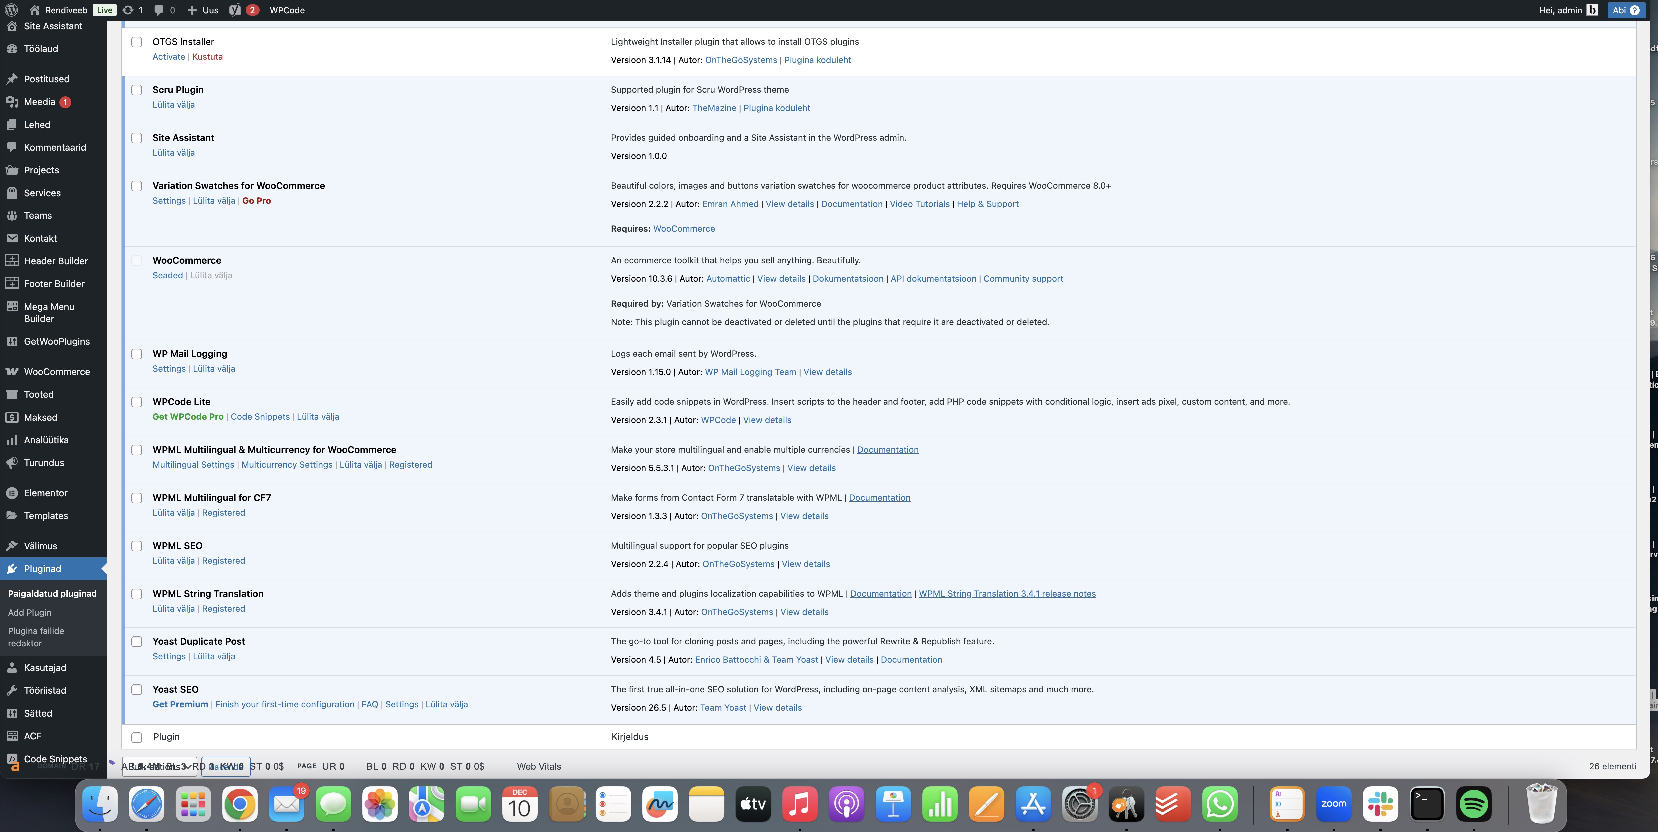Go to Meedia library in sidebar
The height and width of the screenshot is (832, 1658).
pyautogui.click(x=39, y=102)
